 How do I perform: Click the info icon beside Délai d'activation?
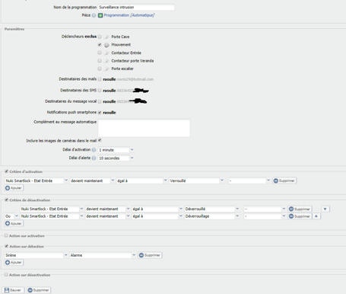click(x=94, y=150)
